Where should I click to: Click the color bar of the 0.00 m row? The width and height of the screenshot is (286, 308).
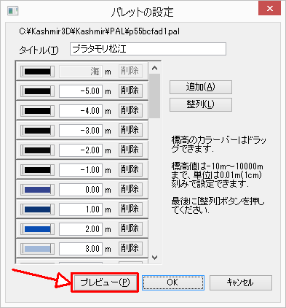37,190
